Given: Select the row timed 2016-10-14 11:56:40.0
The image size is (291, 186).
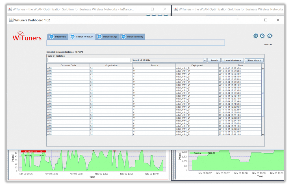Looking at the screenshot, I should tap(154, 88).
